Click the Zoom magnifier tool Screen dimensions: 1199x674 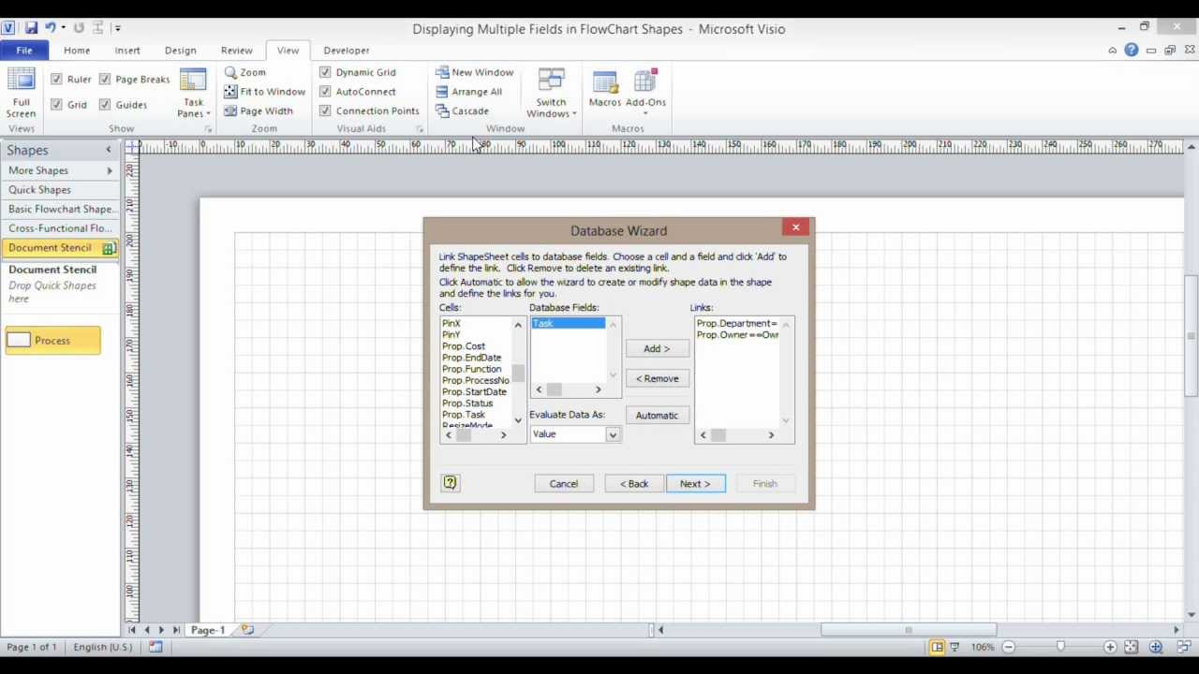tap(245, 72)
